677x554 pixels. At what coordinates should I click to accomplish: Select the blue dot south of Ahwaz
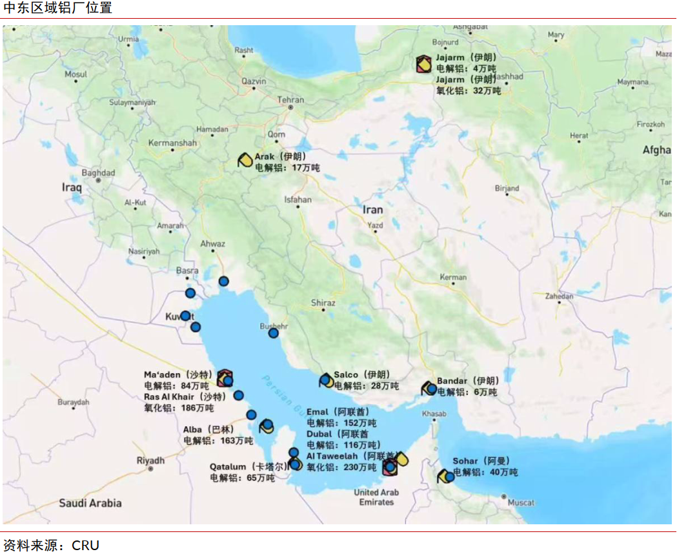coord(223,281)
